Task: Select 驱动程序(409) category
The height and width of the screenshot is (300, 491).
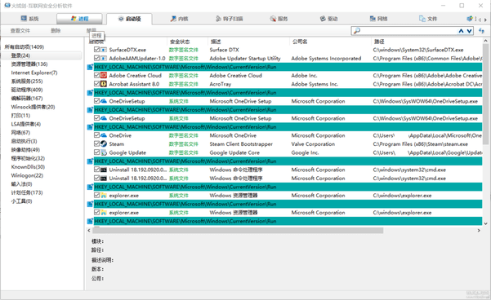Action: [x=27, y=90]
